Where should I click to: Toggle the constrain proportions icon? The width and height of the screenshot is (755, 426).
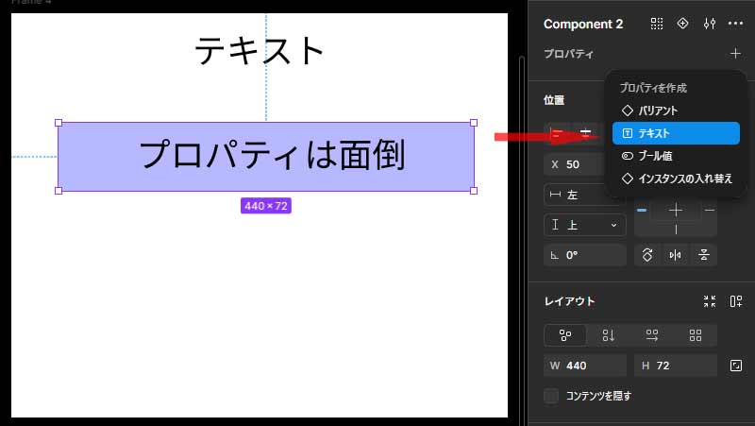point(736,366)
